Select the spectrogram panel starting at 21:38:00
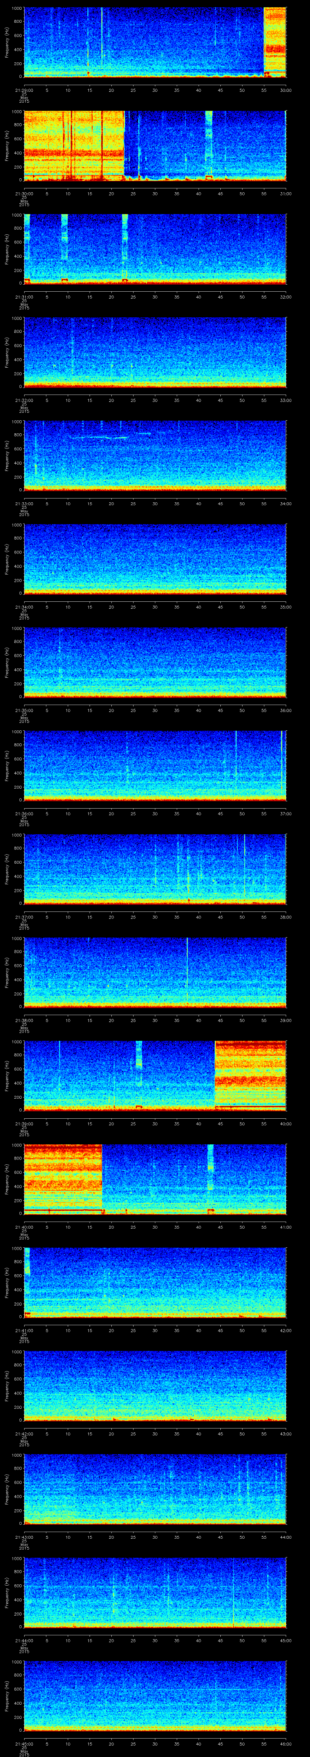 coord(155,973)
